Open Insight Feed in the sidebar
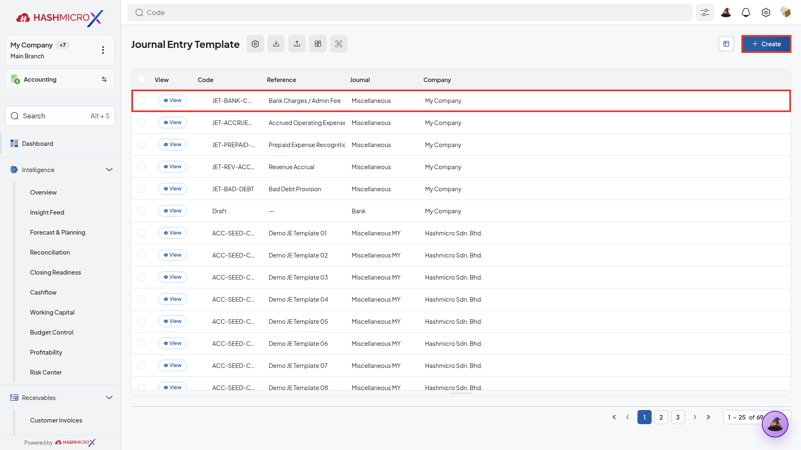The width and height of the screenshot is (801, 450). click(47, 212)
